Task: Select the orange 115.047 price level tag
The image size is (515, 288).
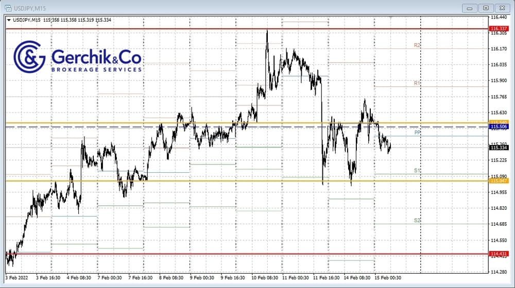Action: coord(499,181)
